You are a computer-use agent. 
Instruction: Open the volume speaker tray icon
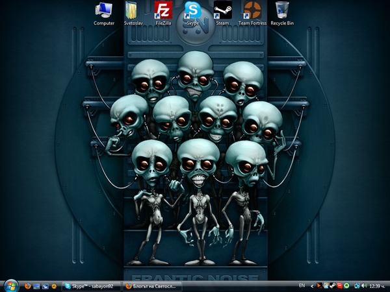click(364, 286)
